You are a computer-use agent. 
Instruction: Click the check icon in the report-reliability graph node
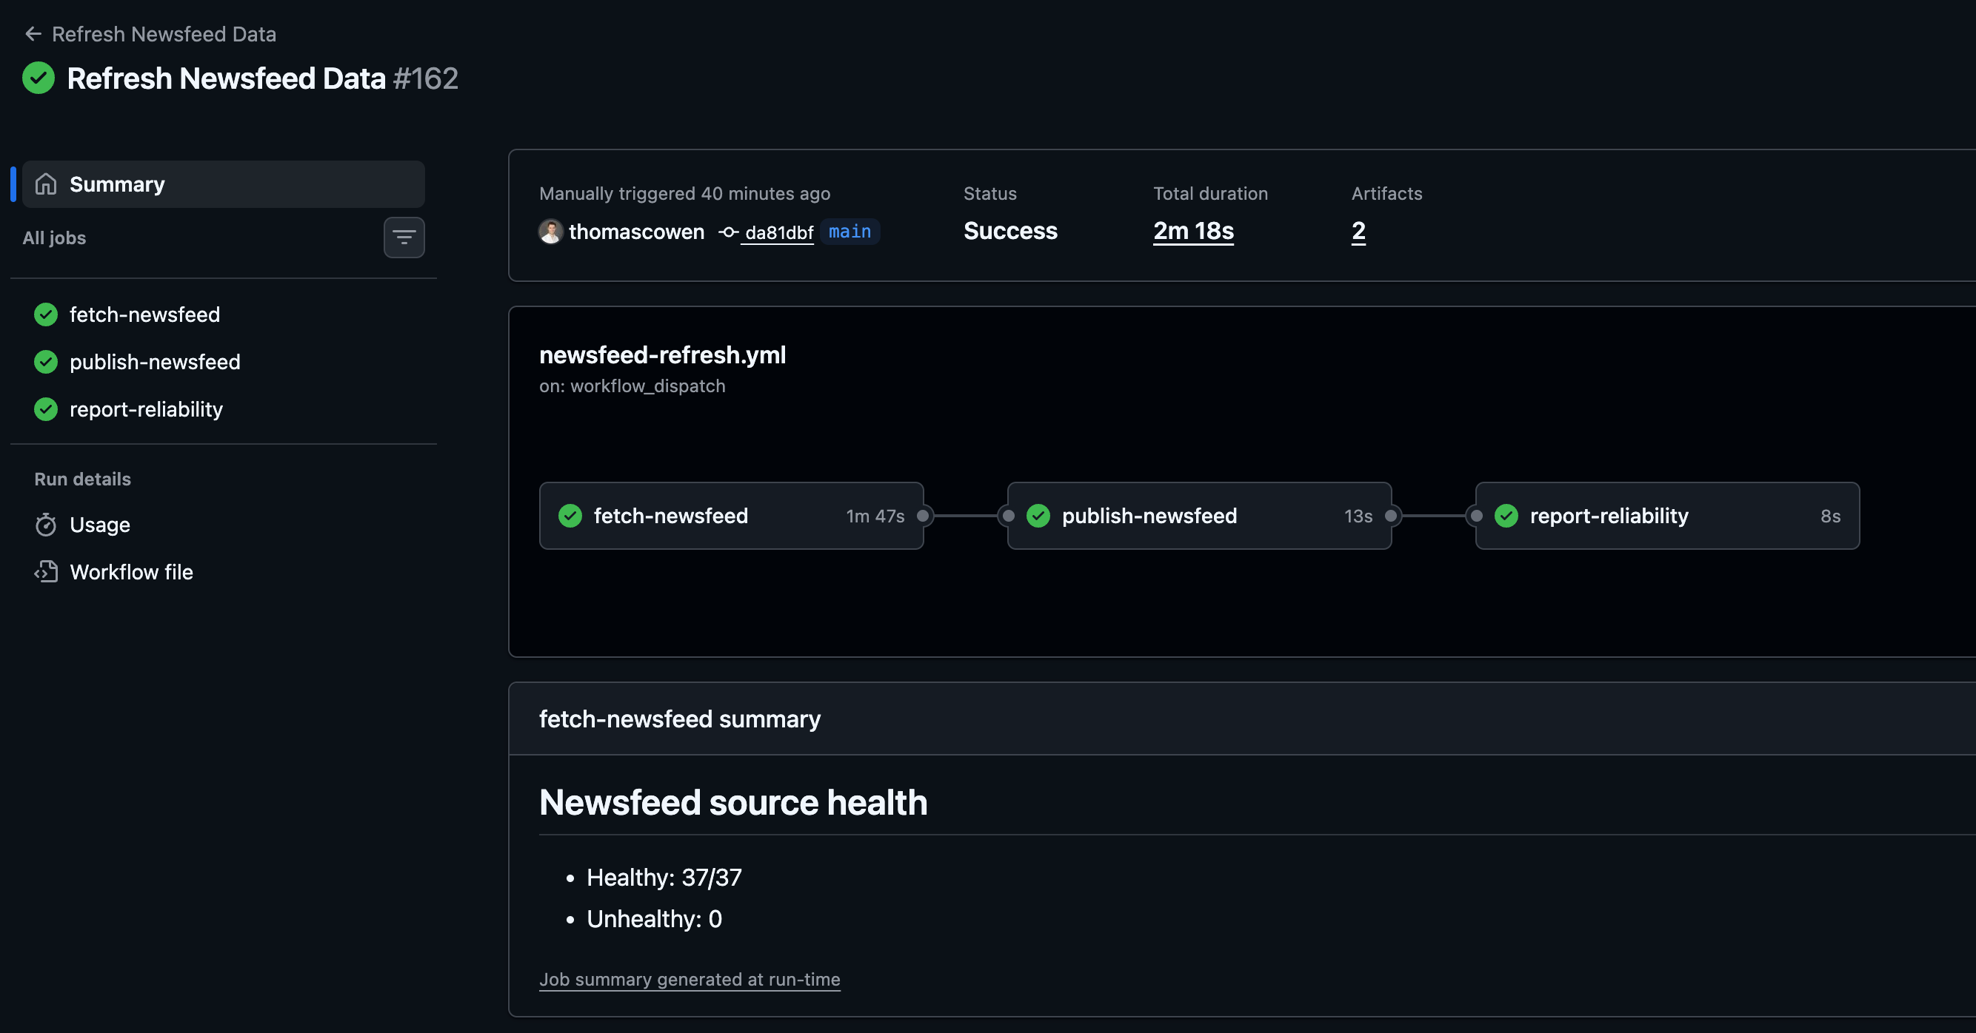[x=1506, y=516]
